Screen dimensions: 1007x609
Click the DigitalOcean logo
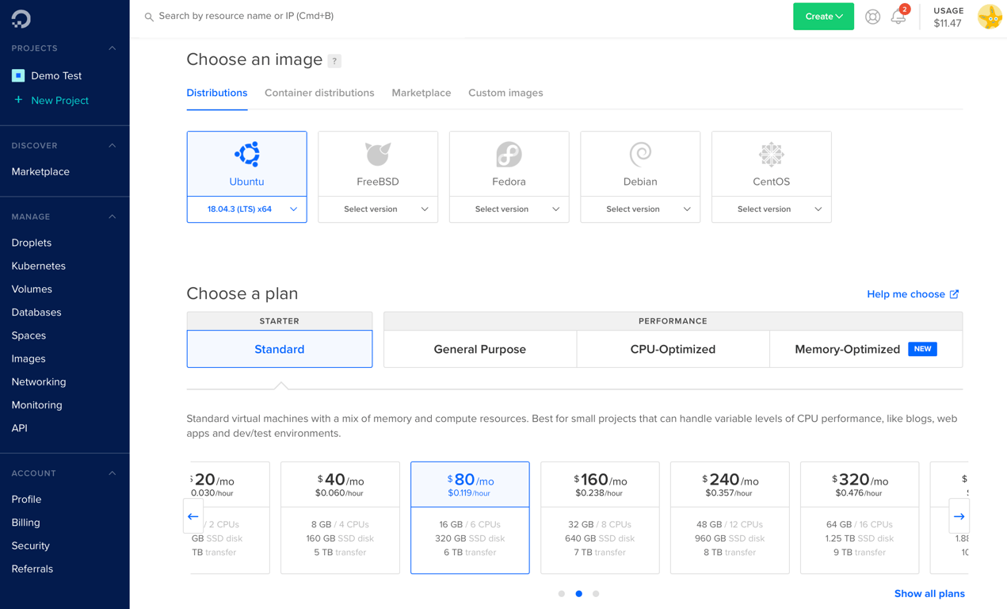click(x=21, y=18)
